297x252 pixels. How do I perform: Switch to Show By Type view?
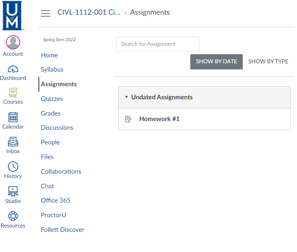click(x=268, y=61)
